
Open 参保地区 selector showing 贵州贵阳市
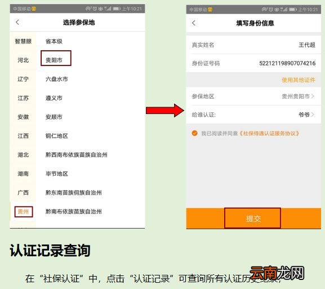[253, 96]
